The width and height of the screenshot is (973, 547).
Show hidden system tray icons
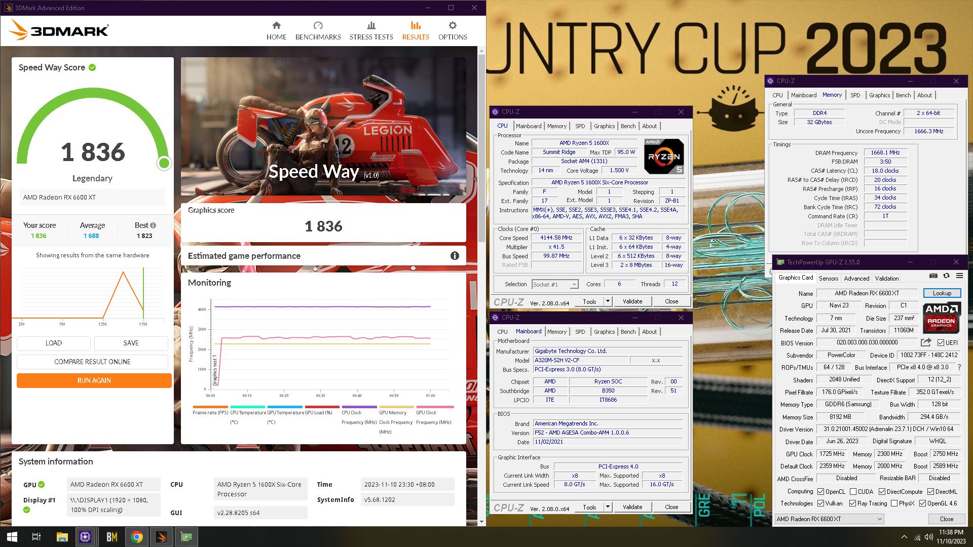[904, 537]
